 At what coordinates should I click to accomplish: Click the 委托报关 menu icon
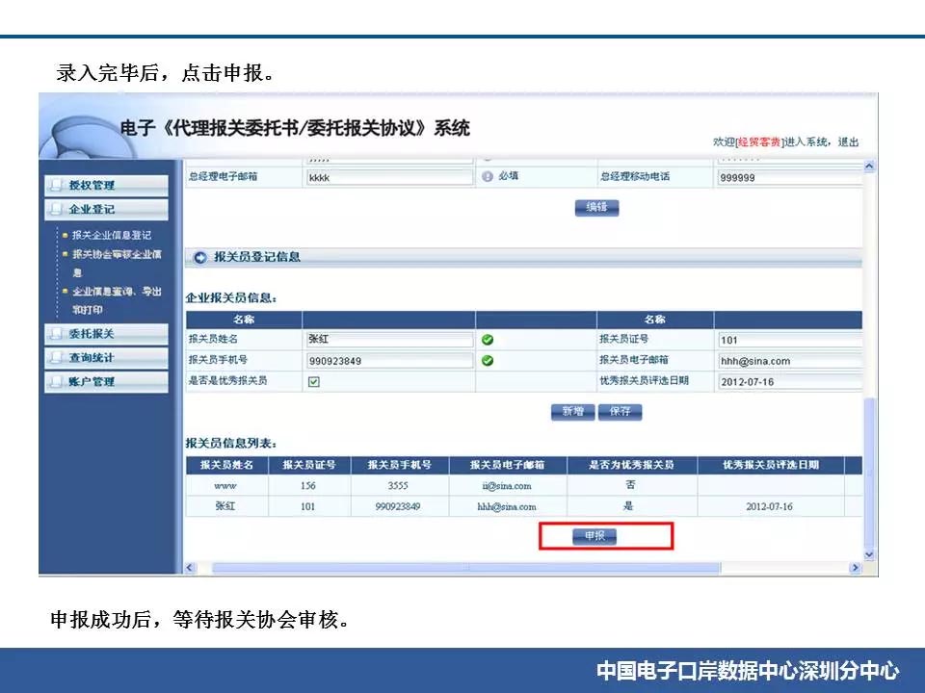point(56,334)
